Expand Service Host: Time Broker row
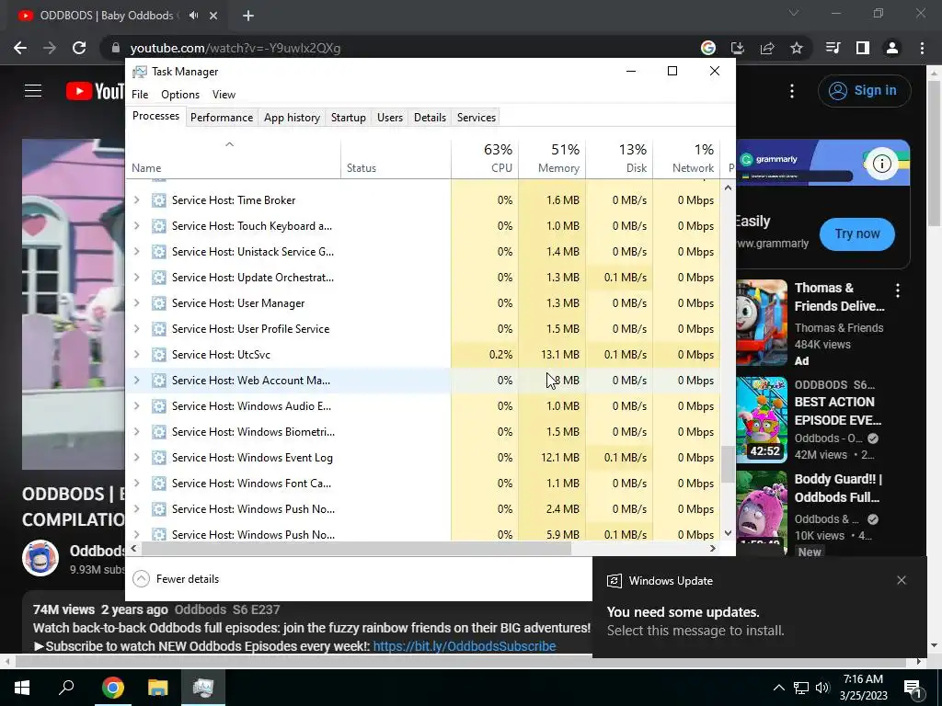The width and height of the screenshot is (942, 706). click(136, 199)
